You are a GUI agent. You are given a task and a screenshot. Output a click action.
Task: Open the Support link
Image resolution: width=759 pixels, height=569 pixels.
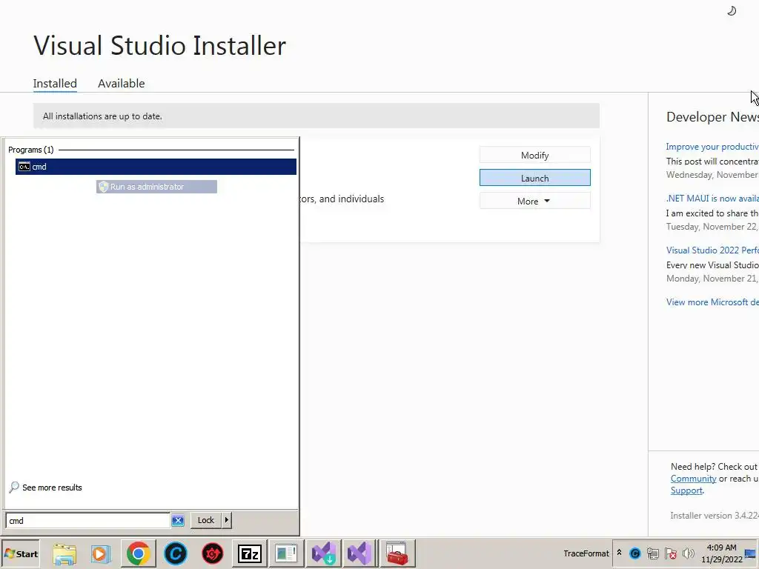[x=686, y=490]
